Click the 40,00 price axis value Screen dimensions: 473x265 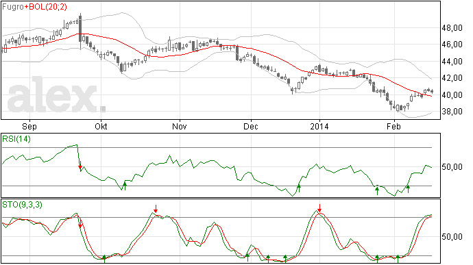coord(452,95)
